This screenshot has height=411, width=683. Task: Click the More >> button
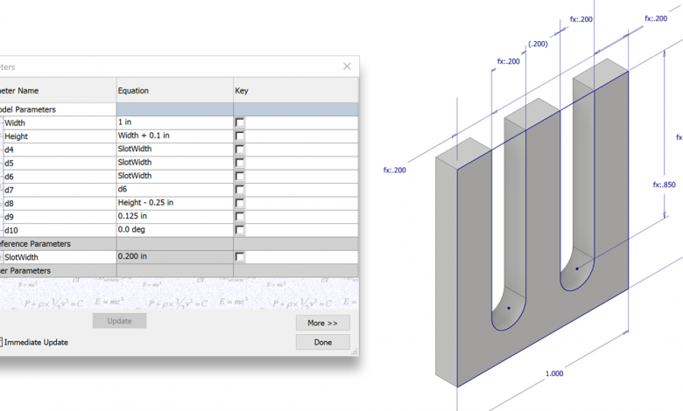click(322, 323)
